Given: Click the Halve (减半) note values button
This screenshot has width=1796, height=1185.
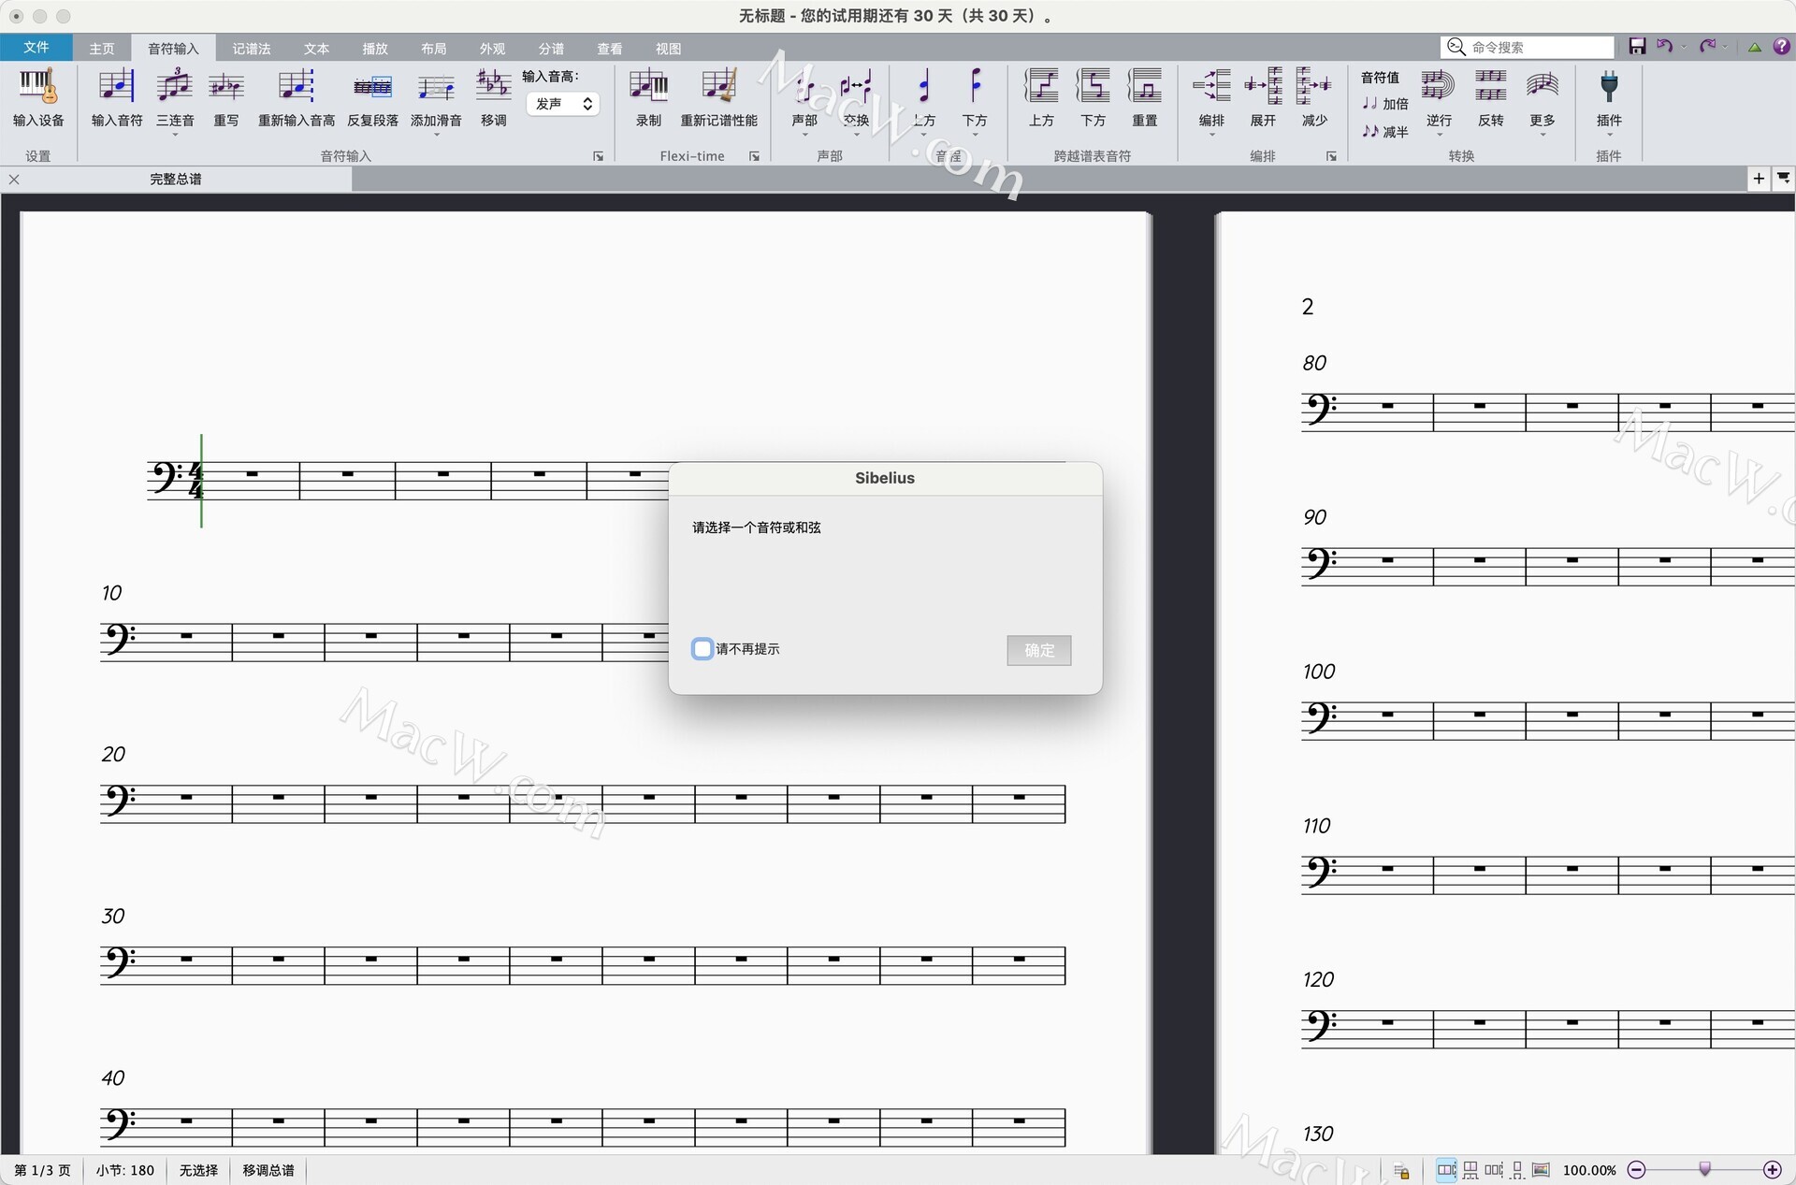Looking at the screenshot, I should click(1384, 132).
